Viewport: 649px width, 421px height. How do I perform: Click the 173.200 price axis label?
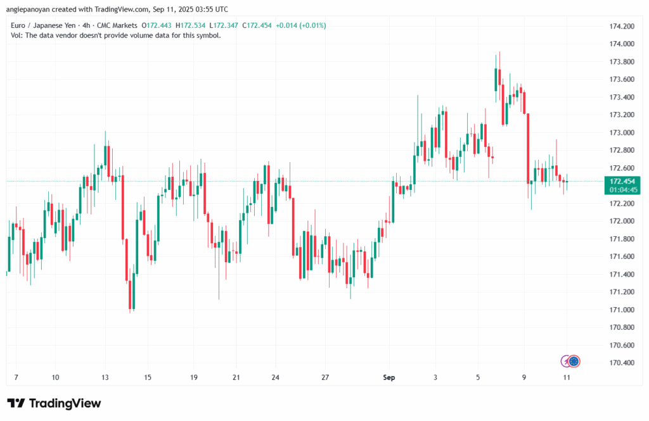click(x=622, y=115)
